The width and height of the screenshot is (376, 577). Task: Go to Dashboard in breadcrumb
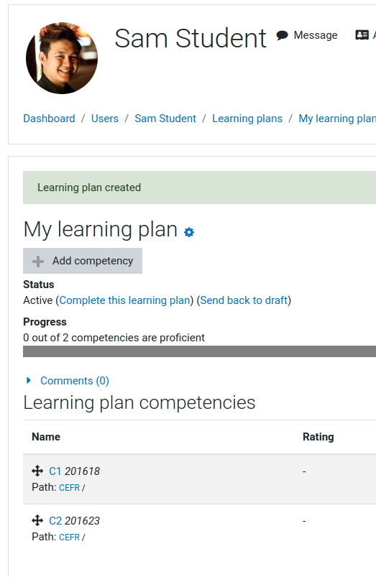tap(49, 119)
